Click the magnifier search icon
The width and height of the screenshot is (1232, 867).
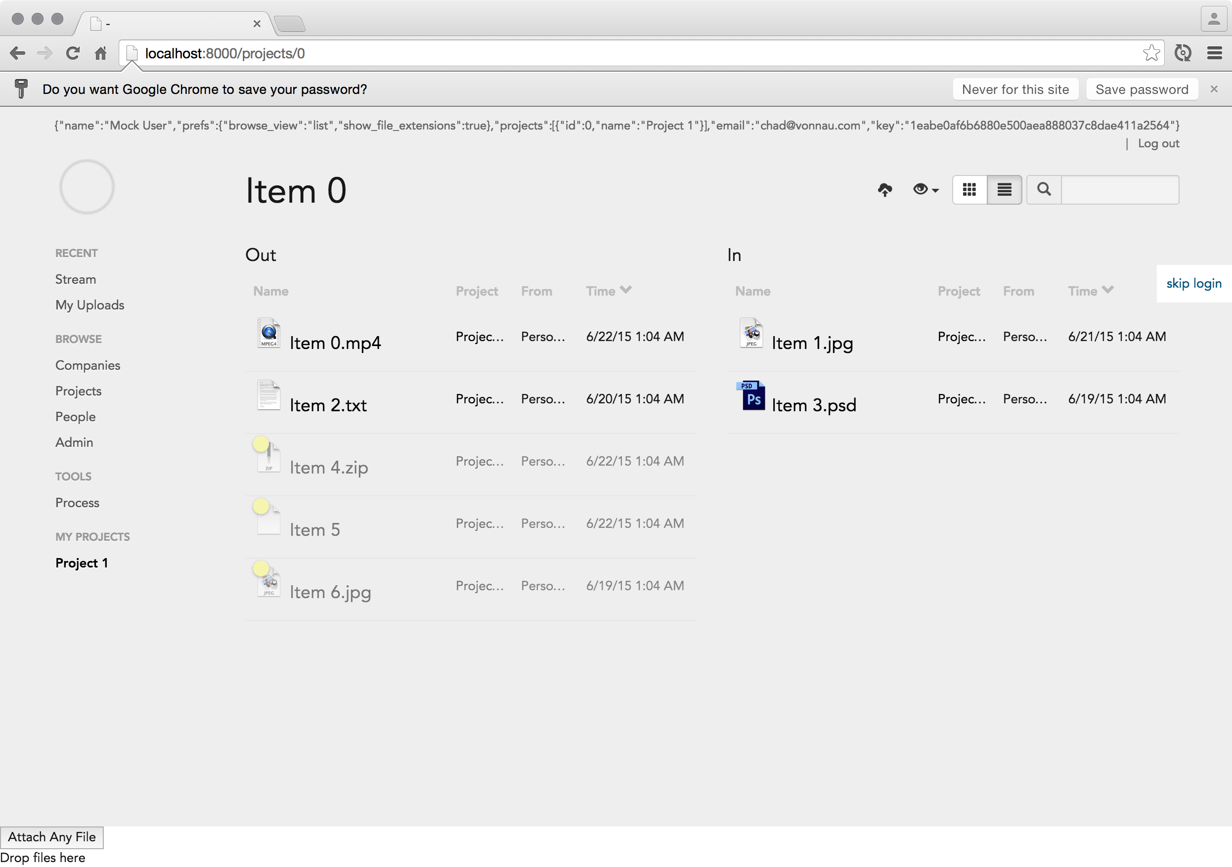click(1044, 189)
